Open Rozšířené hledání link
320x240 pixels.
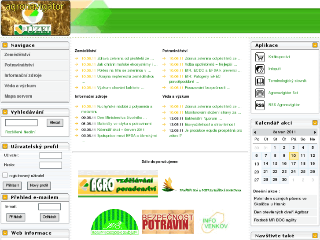tap(20, 132)
